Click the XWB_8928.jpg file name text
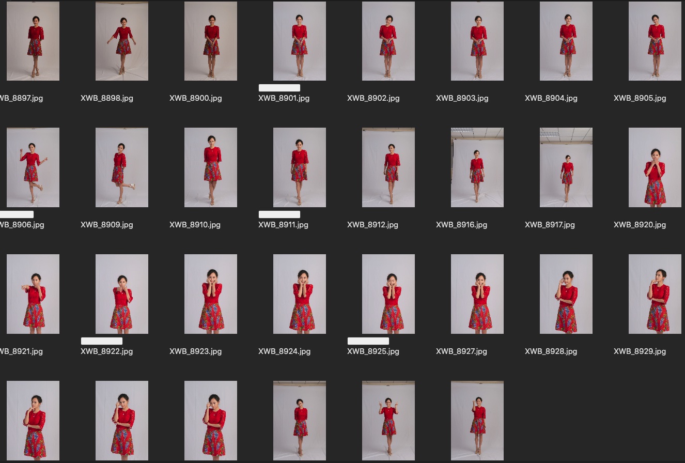 (x=551, y=351)
